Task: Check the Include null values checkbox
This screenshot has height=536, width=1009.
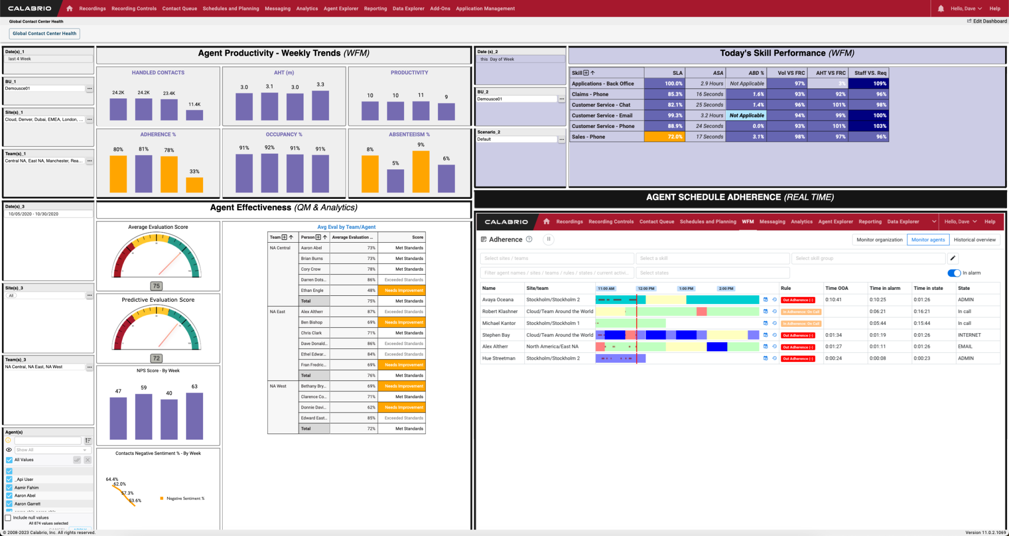Action: (x=8, y=518)
